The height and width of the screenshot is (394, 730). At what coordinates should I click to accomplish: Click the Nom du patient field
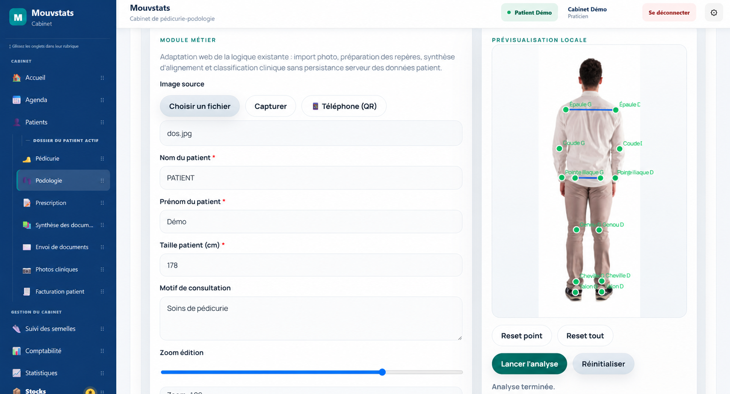point(311,178)
